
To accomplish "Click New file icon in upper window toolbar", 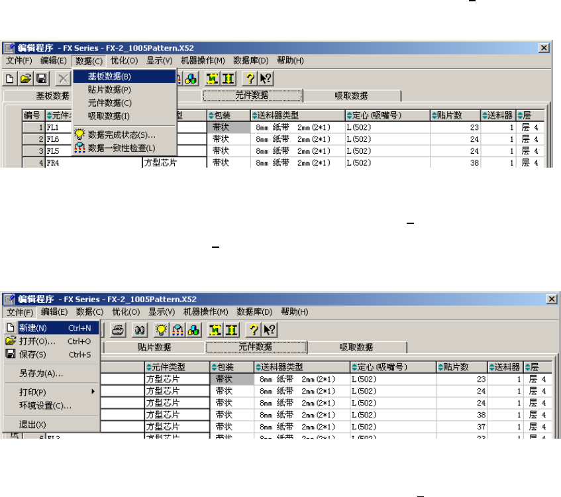I will [10, 78].
